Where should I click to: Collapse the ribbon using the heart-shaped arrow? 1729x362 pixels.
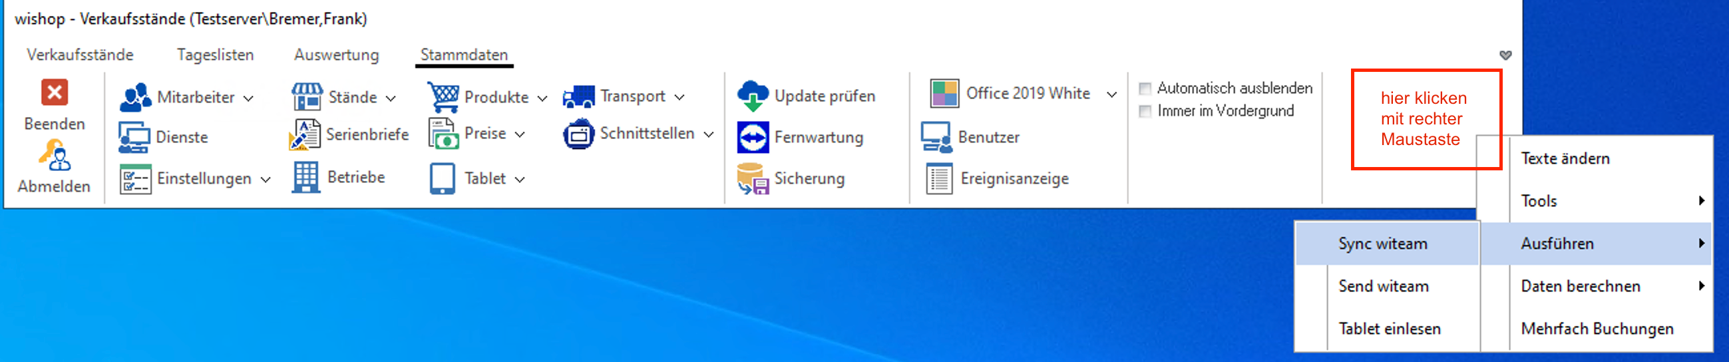(1505, 55)
